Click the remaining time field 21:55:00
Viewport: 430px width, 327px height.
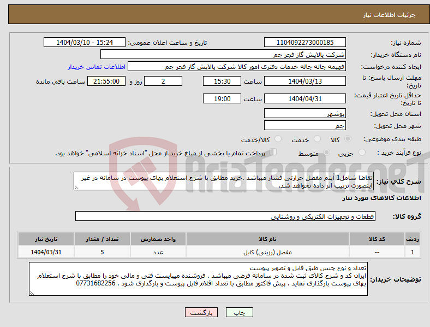(x=106, y=81)
